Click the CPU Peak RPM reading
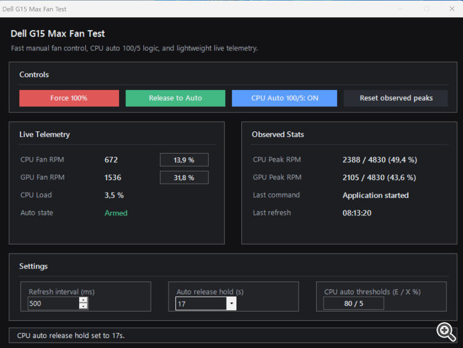This screenshot has width=463, height=348. coord(380,160)
